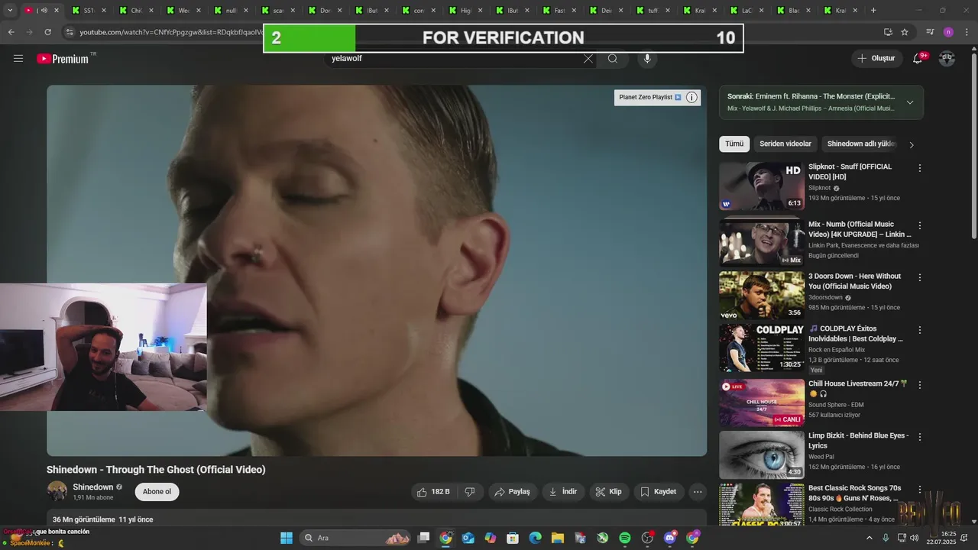Like the video, 182 B
The height and width of the screenshot is (550, 978).
pyautogui.click(x=433, y=492)
